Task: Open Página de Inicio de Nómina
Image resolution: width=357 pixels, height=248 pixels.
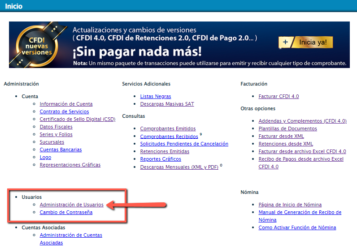Action: point(290,205)
